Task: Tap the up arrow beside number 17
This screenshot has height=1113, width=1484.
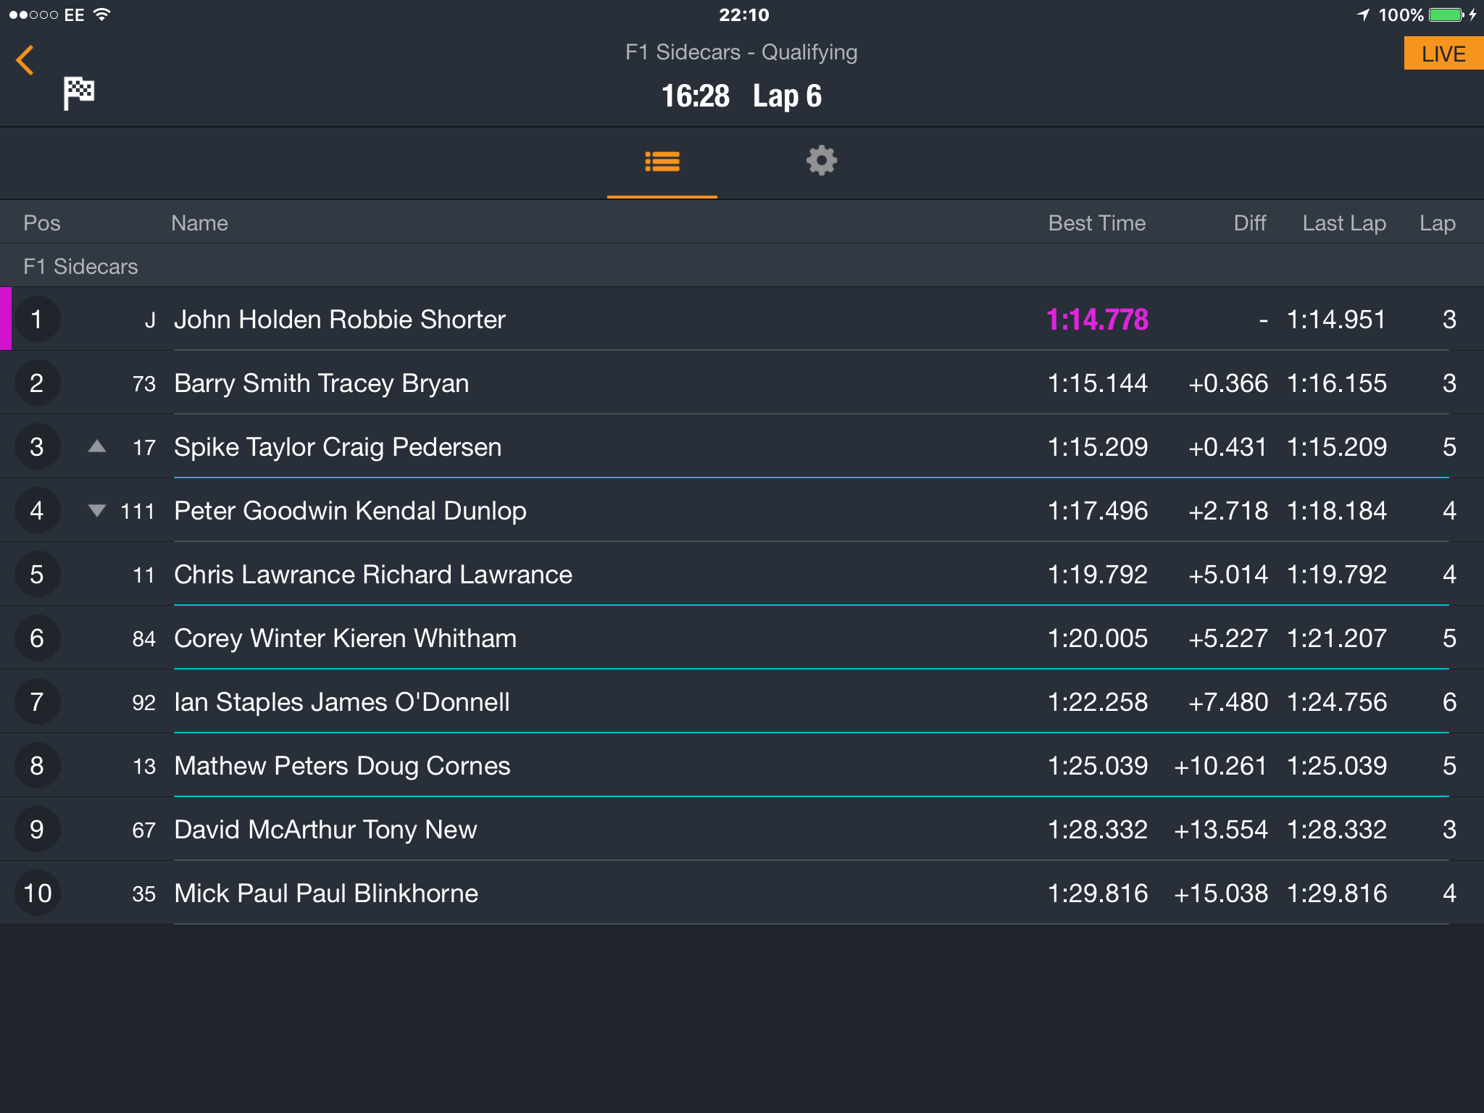Action: 97,446
